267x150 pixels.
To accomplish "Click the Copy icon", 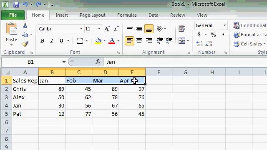I will [x=25, y=35].
